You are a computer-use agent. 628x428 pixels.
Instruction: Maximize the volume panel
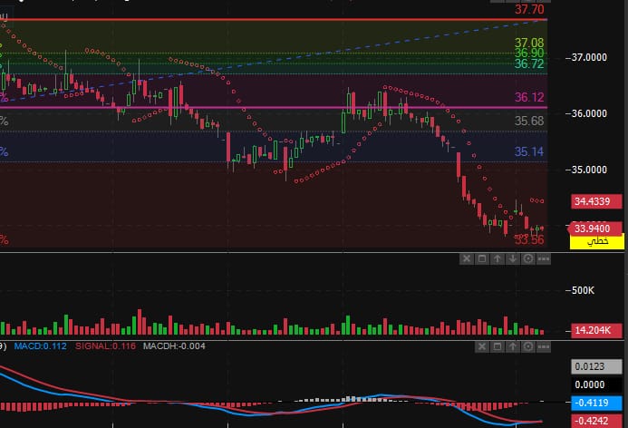coord(482,259)
